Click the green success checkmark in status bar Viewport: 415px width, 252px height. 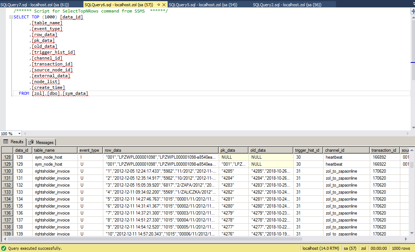(x=4, y=248)
